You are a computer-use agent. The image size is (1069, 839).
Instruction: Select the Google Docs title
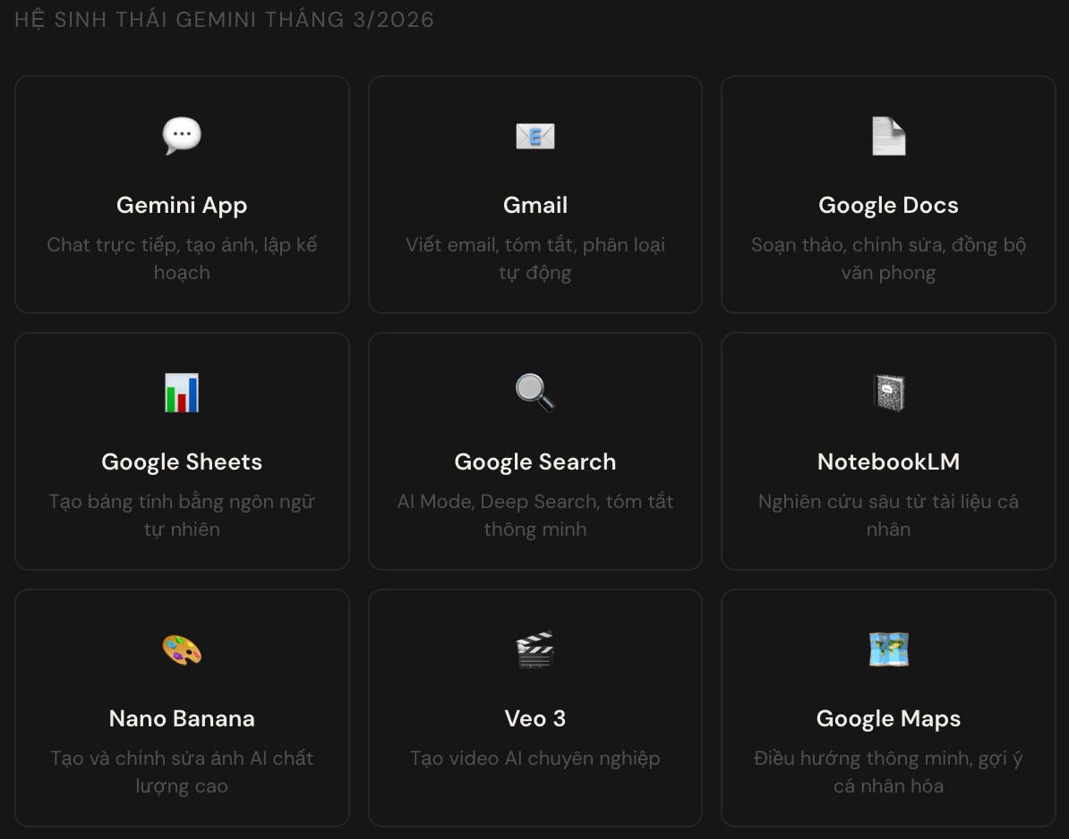click(x=888, y=205)
